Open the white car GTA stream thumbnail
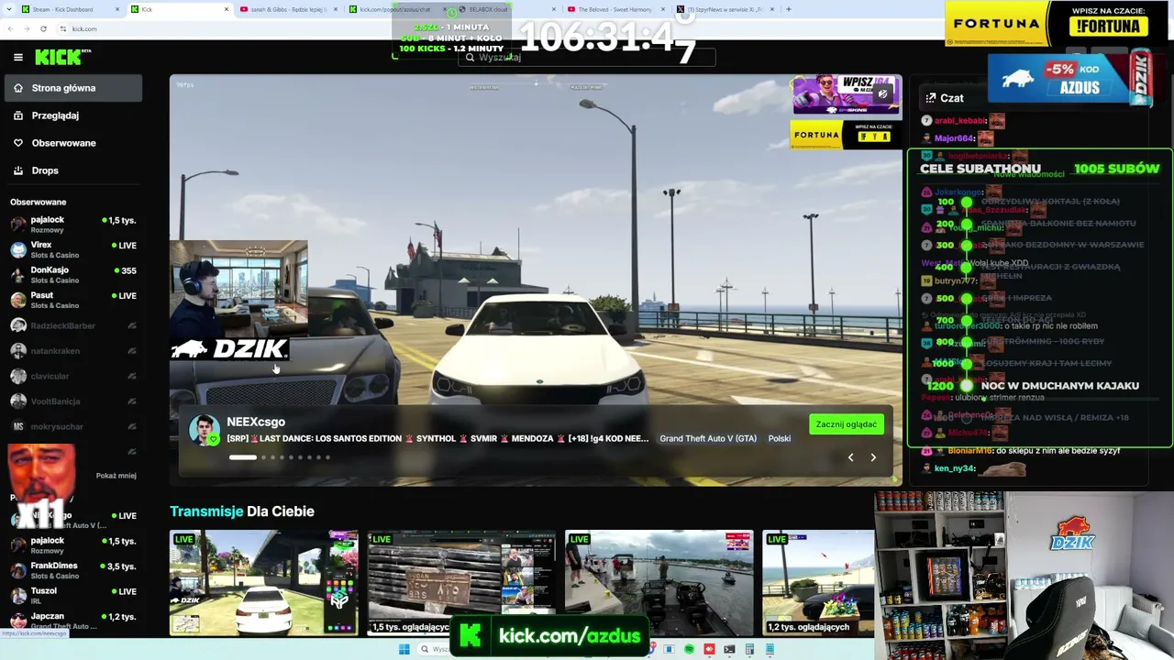1174x660 pixels. pos(264,583)
